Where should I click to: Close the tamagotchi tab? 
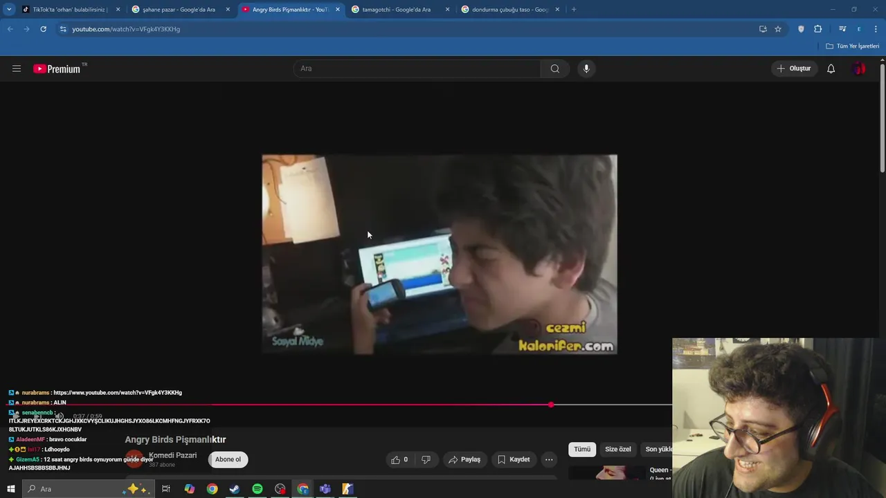[447, 10]
